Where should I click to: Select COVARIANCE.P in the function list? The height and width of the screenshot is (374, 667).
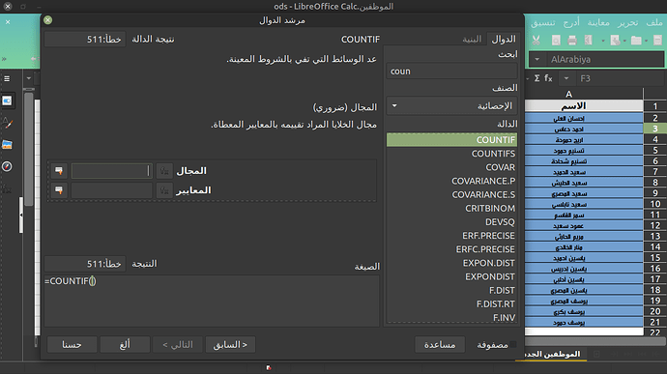(451, 181)
